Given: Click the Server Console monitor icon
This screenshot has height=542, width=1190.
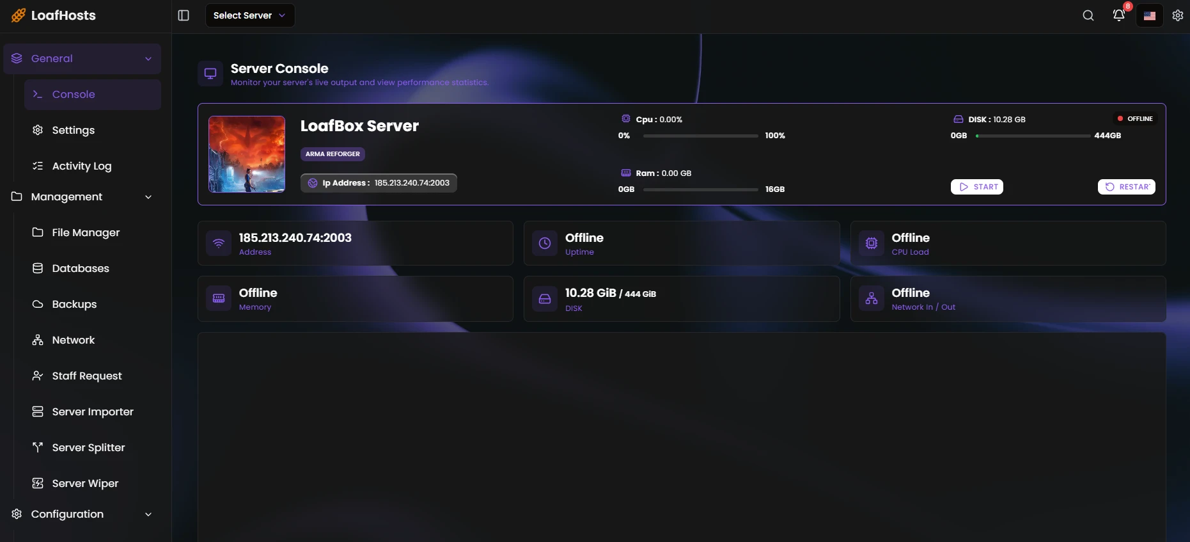Looking at the screenshot, I should (210, 74).
